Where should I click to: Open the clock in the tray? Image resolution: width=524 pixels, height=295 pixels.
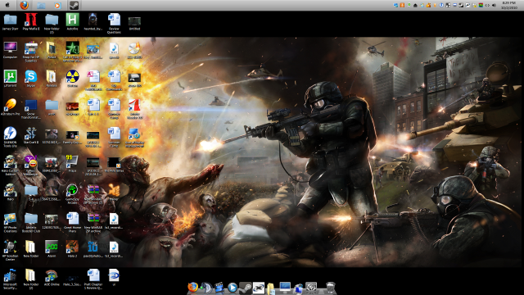[x=508, y=5]
